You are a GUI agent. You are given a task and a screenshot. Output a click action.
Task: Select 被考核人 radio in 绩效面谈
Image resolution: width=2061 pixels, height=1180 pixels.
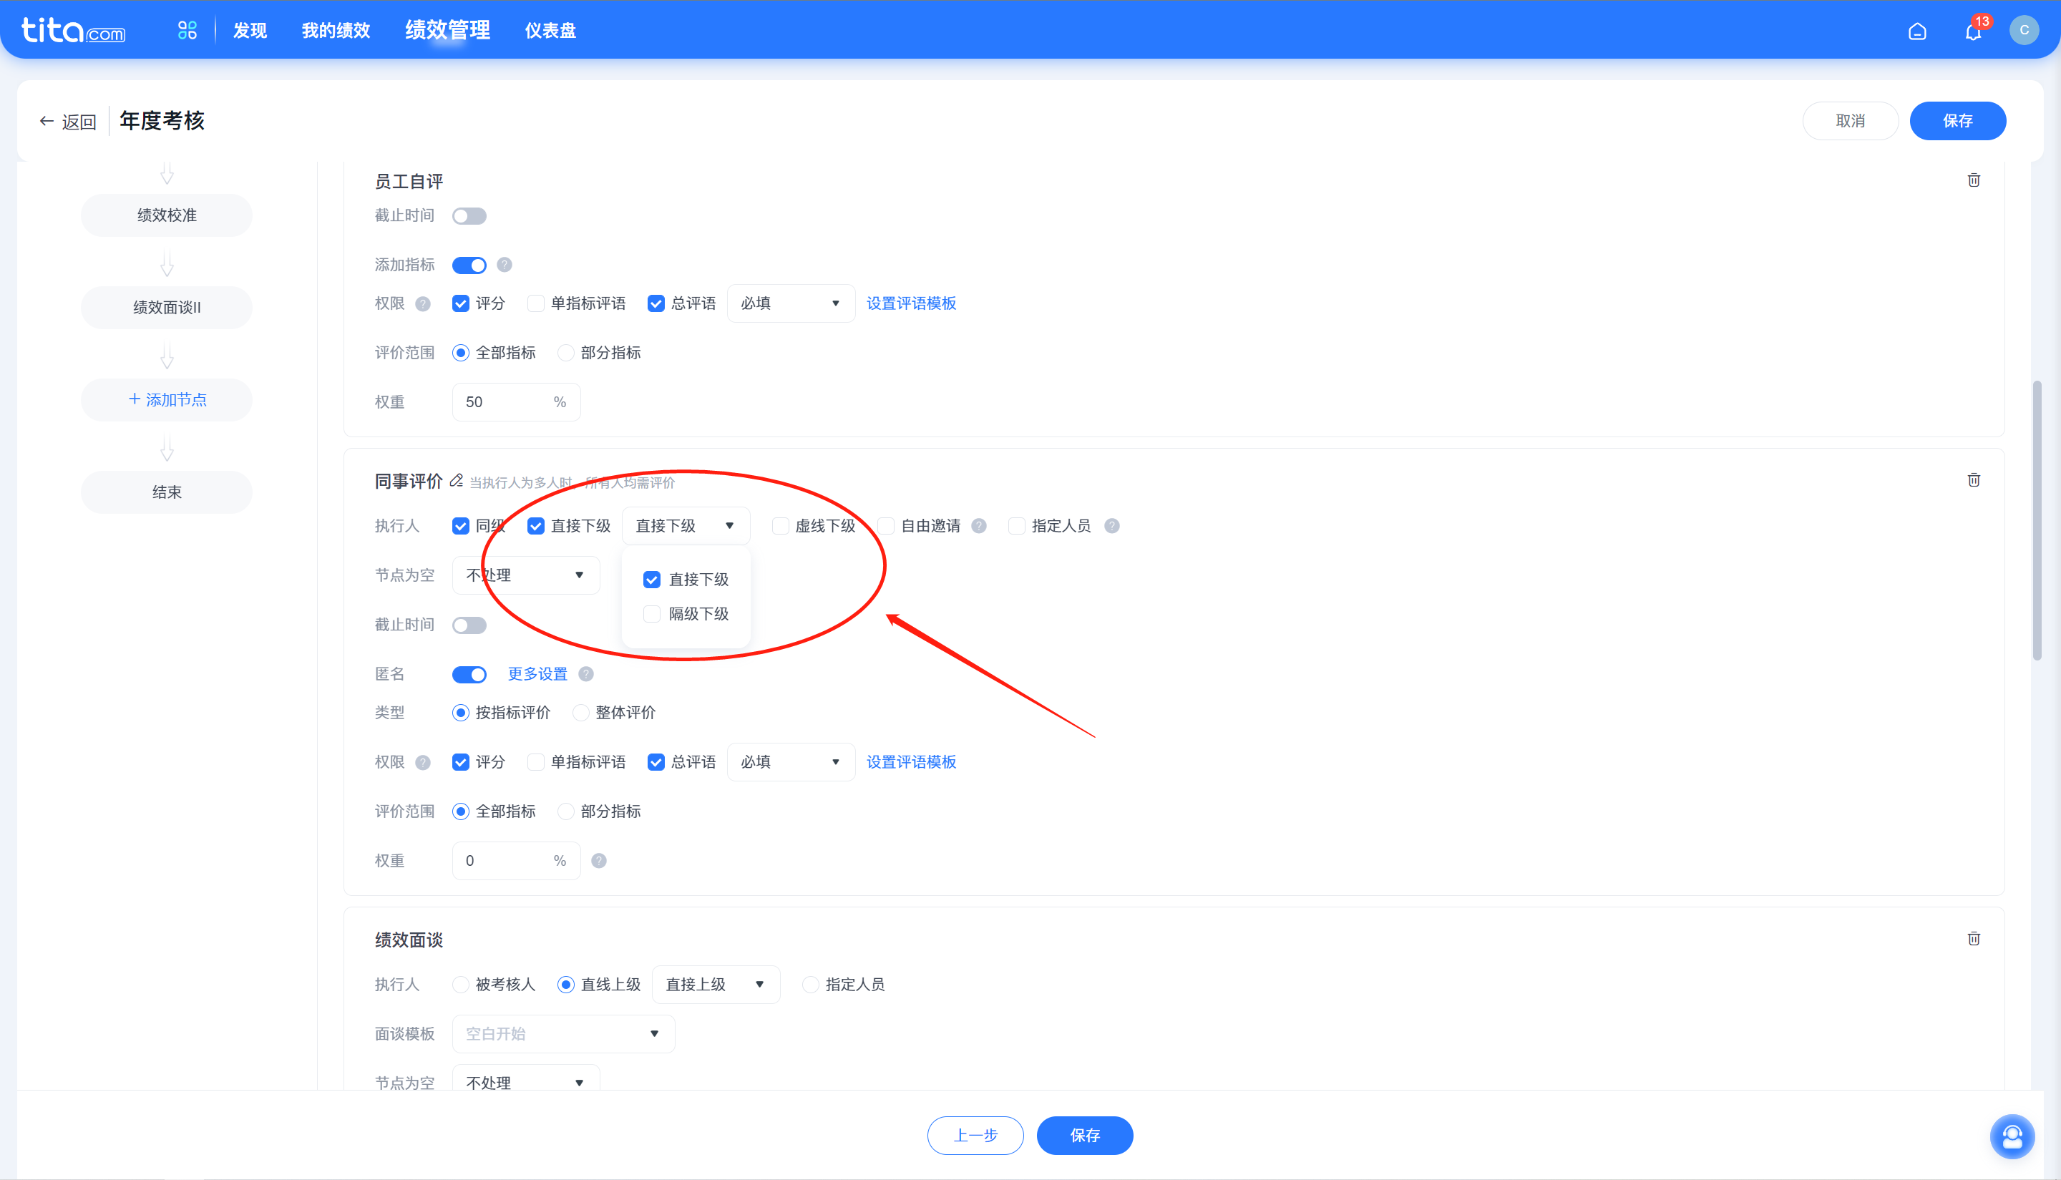460,985
